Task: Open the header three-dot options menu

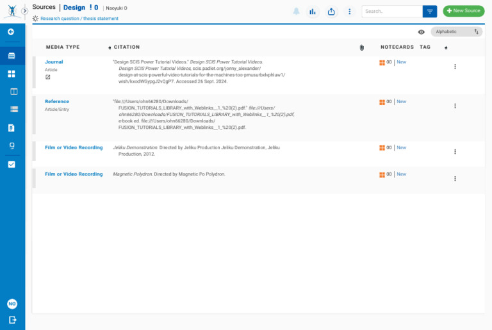Action: tap(350, 12)
